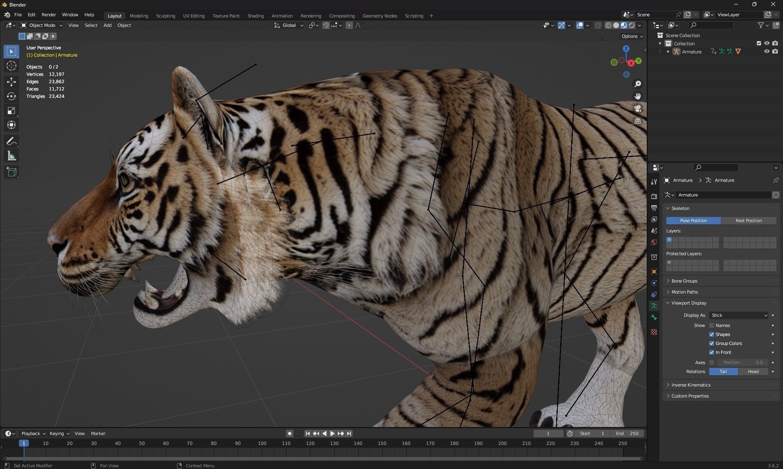
Task: Set Relations to Tail
Action: click(x=723, y=372)
